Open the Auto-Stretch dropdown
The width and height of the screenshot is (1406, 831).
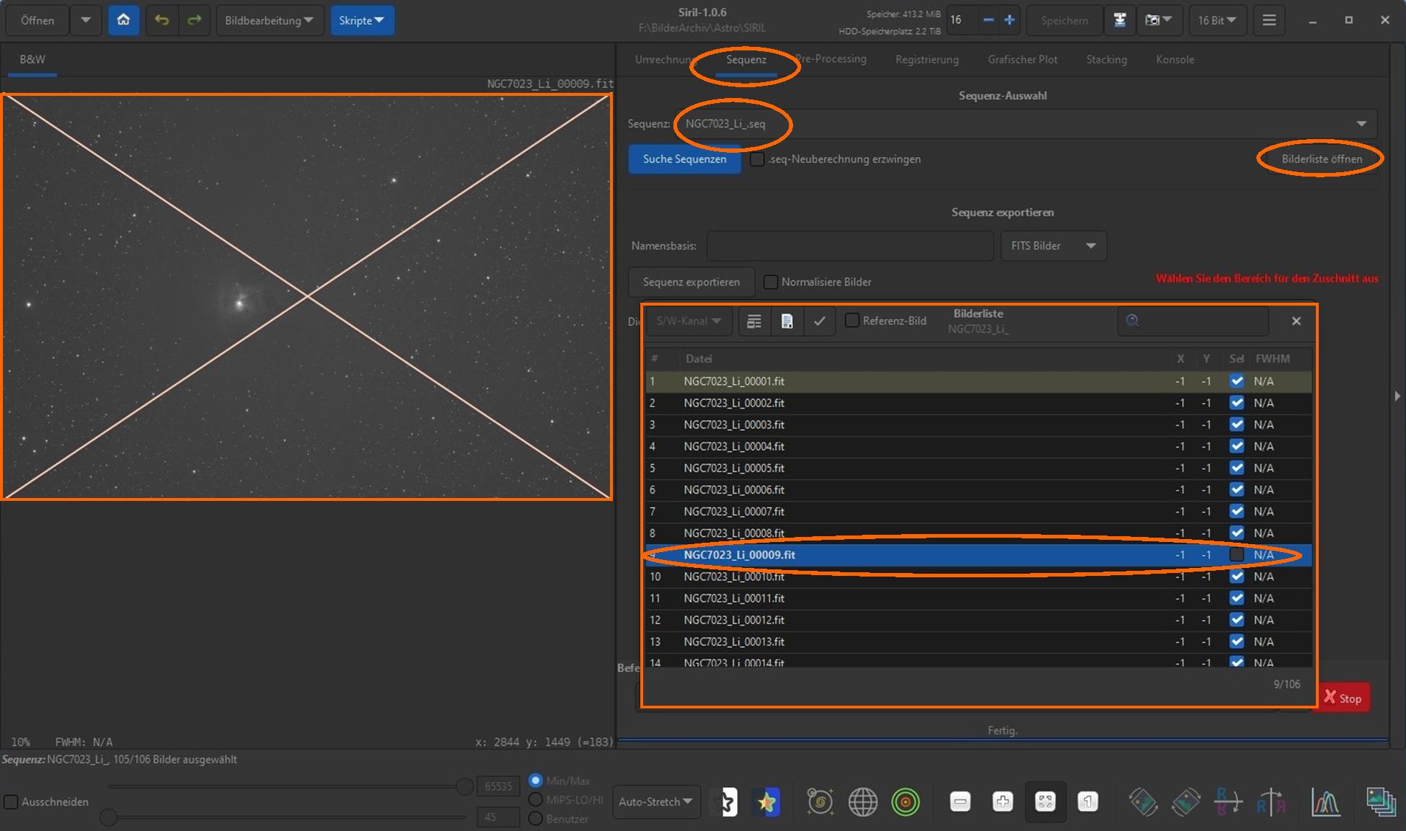(655, 801)
